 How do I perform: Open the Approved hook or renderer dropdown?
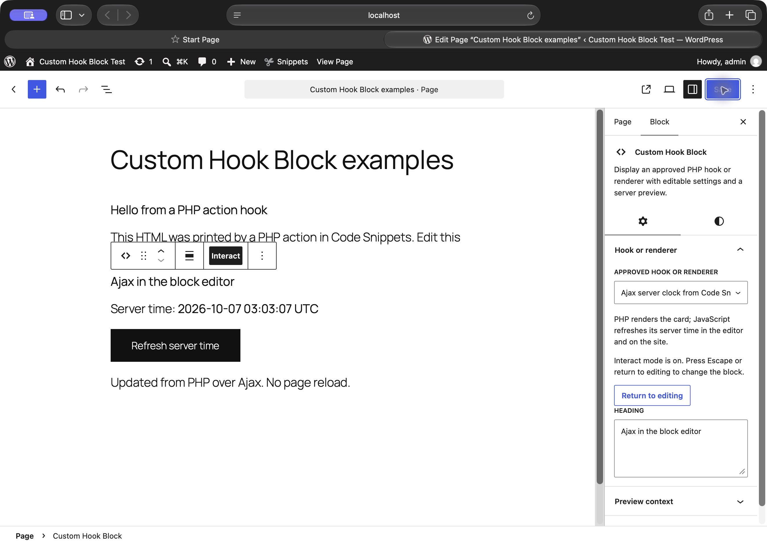(x=680, y=293)
